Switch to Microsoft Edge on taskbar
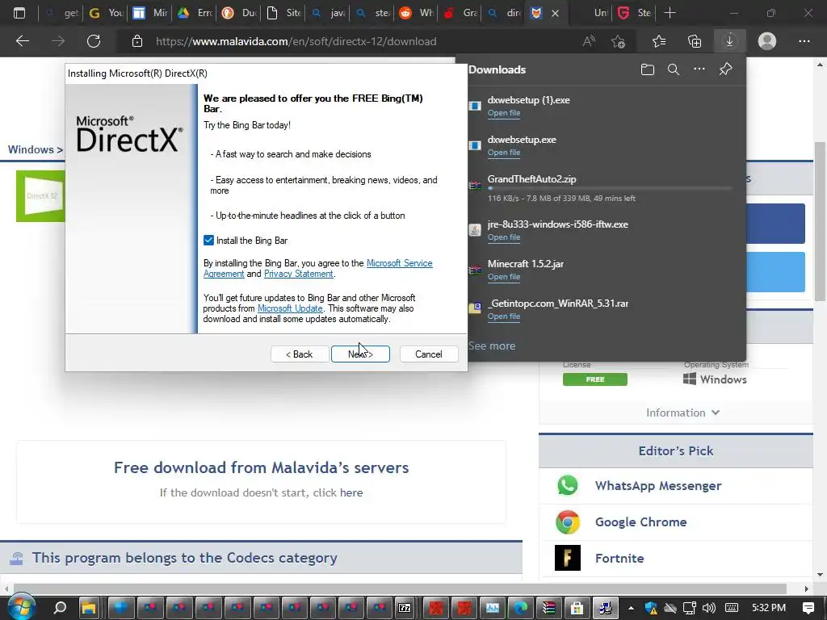The height and width of the screenshot is (620, 827). pyautogui.click(x=521, y=608)
